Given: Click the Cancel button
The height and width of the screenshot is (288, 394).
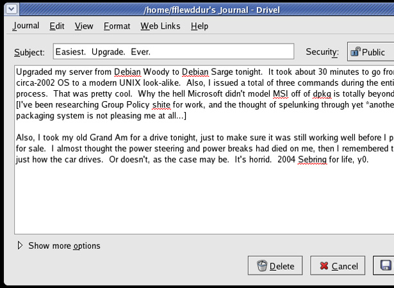Looking at the screenshot, I should pos(338,266).
